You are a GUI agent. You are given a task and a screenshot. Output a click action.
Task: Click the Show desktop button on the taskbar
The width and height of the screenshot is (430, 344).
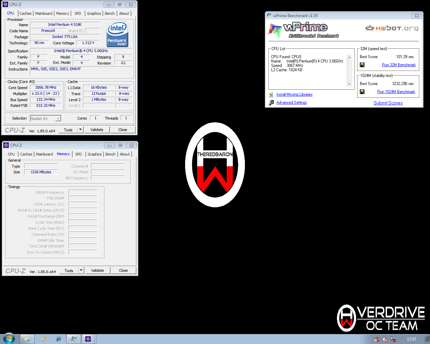(427, 339)
